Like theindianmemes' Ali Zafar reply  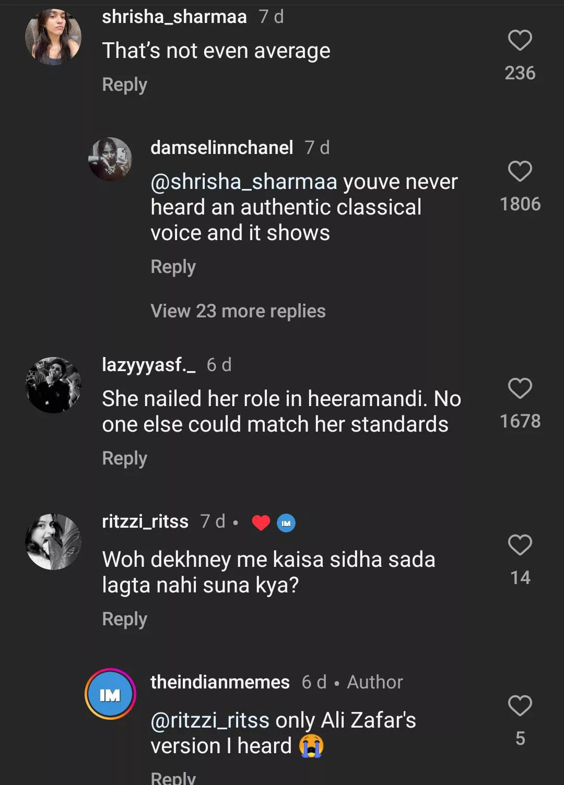coord(520,706)
